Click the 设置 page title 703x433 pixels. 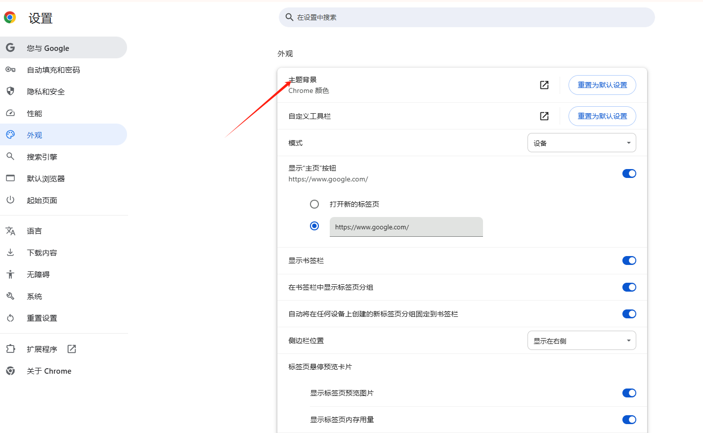pyautogui.click(x=41, y=18)
